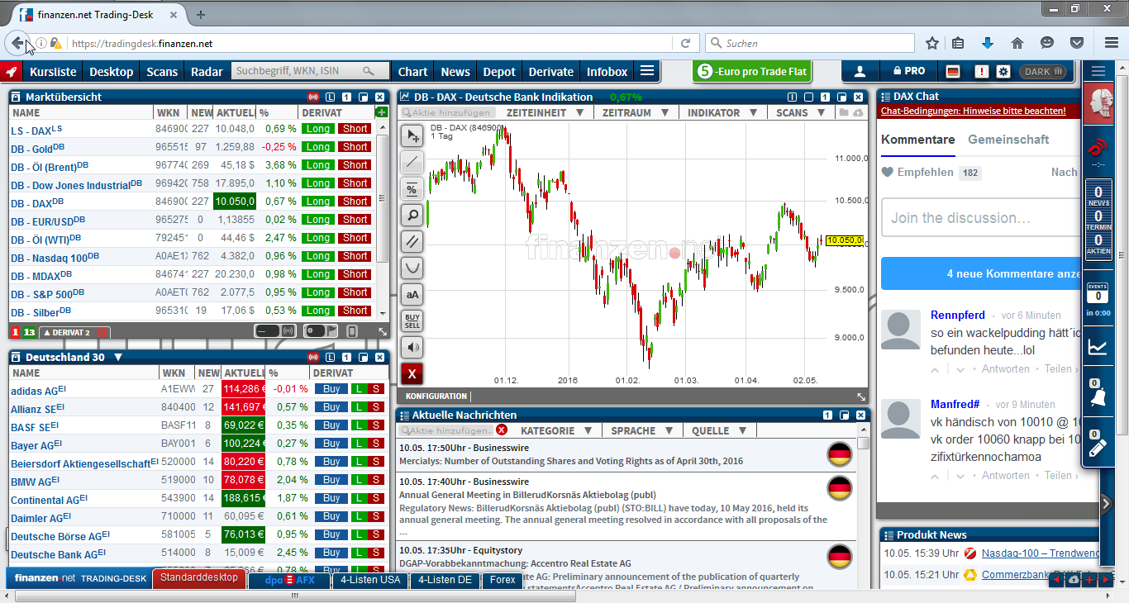Open the Depot menu
Screen dimensions: 1129x603
tap(499, 72)
